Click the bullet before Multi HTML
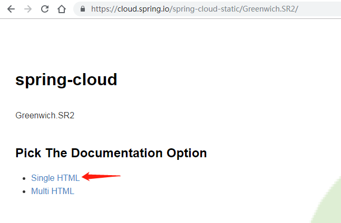341x223 pixels. tap(24, 192)
